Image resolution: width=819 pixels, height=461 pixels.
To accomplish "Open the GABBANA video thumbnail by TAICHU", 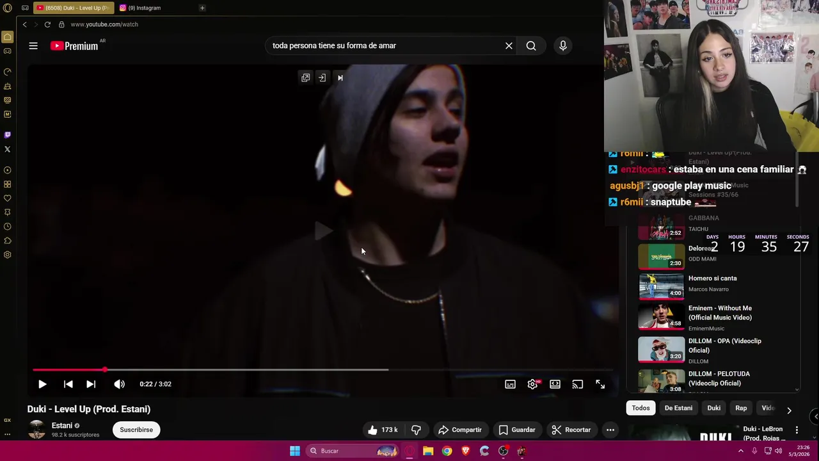I will [x=662, y=226].
